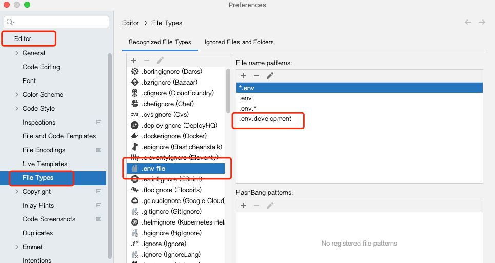Click Editor in the breadcrumb
495x263 pixels.
click(130, 23)
